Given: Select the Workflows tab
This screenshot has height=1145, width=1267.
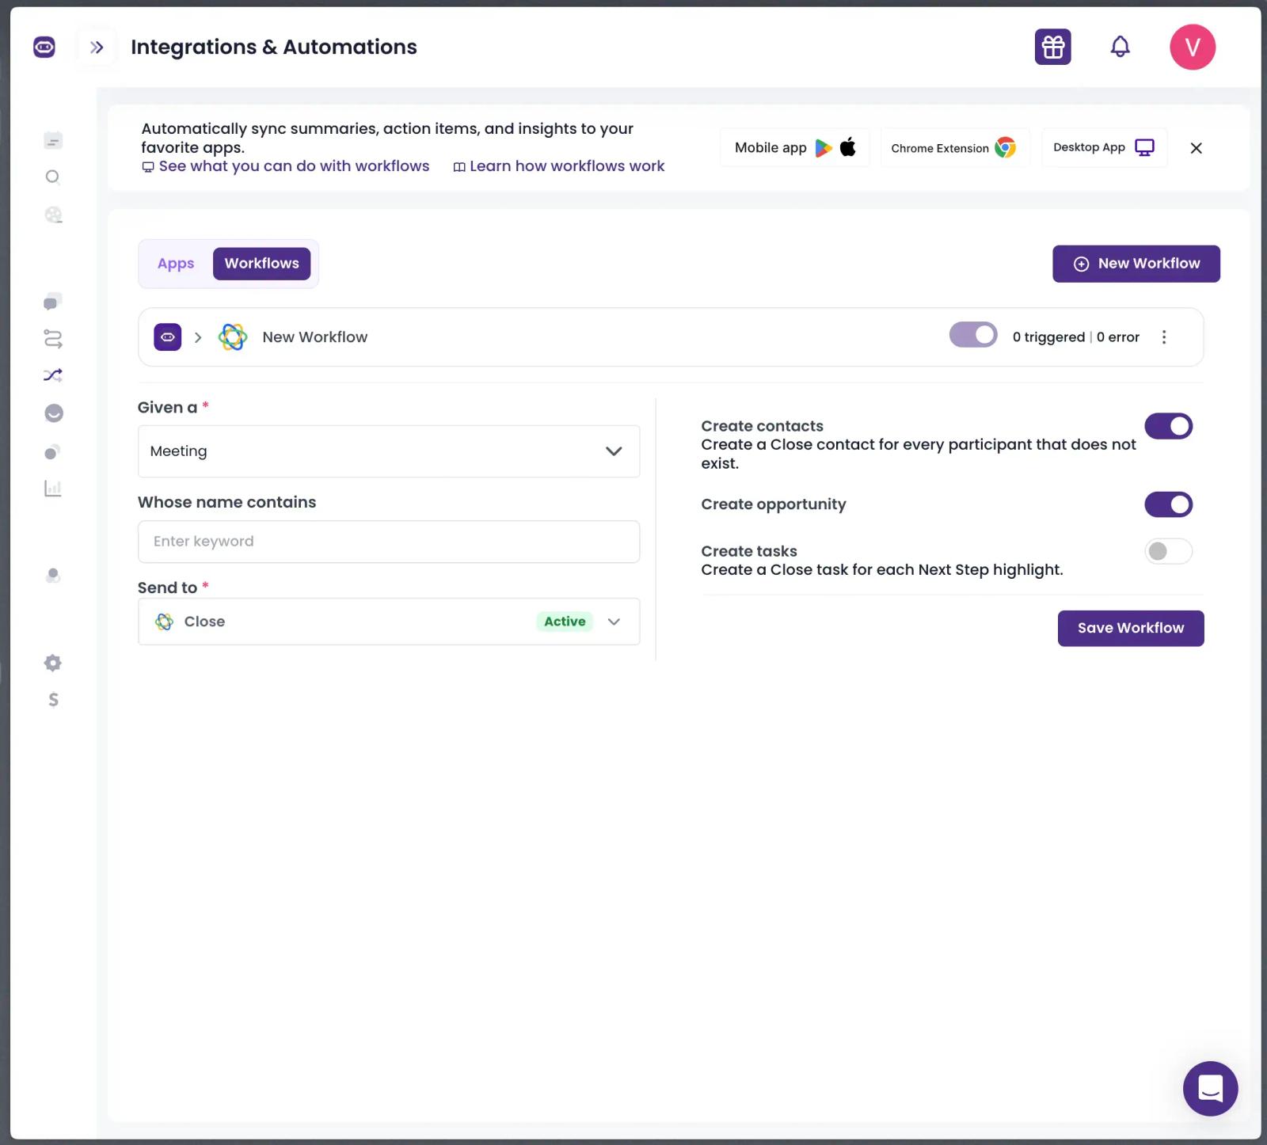Looking at the screenshot, I should [261, 264].
